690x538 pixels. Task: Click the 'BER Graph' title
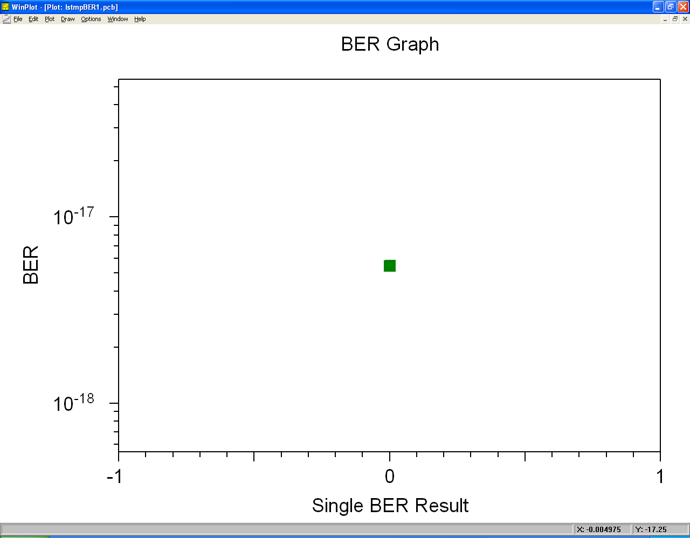click(390, 44)
